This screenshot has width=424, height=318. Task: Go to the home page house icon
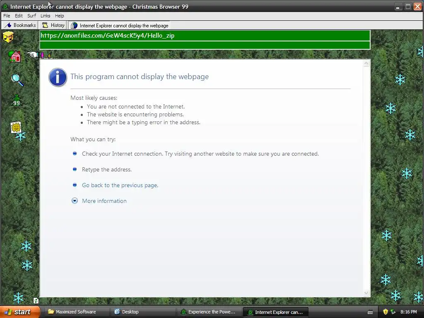[14, 56]
